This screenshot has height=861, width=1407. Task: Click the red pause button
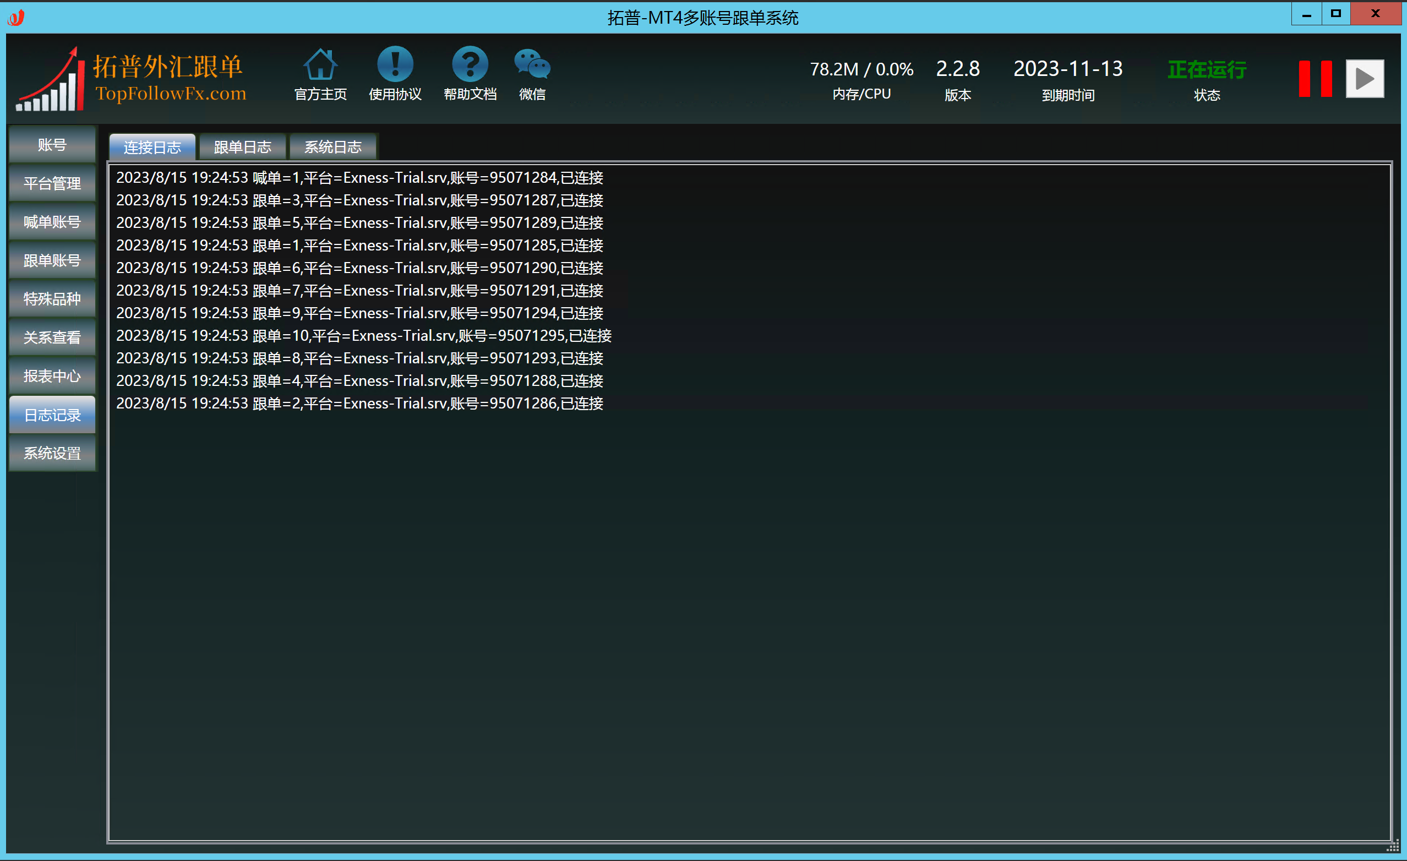[x=1315, y=79]
